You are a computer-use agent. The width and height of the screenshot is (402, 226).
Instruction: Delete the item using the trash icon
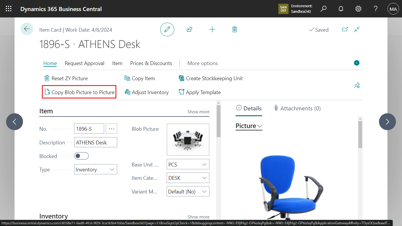pyautogui.click(x=234, y=29)
